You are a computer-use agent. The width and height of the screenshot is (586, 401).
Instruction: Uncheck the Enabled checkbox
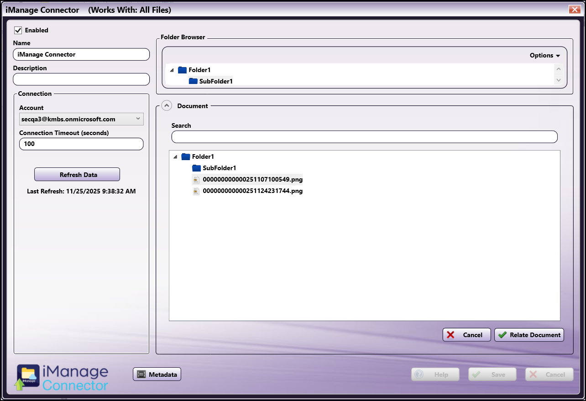[x=18, y=30]
